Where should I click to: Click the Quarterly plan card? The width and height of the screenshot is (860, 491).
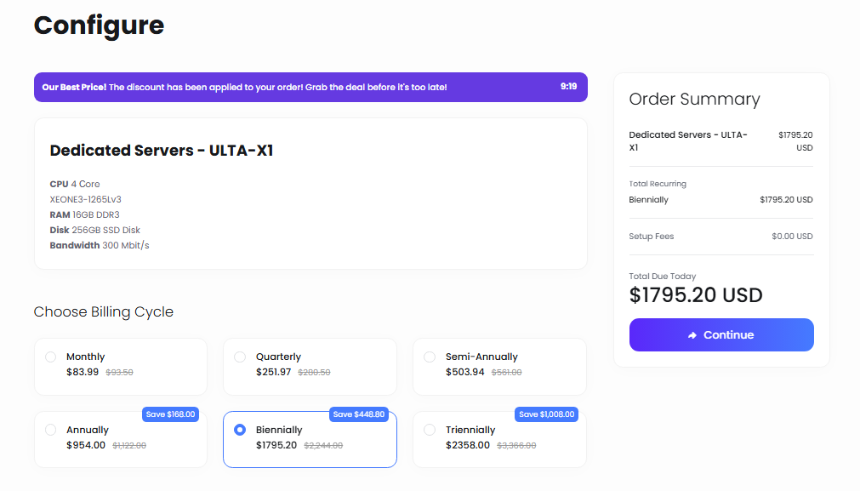pos(310,367)
